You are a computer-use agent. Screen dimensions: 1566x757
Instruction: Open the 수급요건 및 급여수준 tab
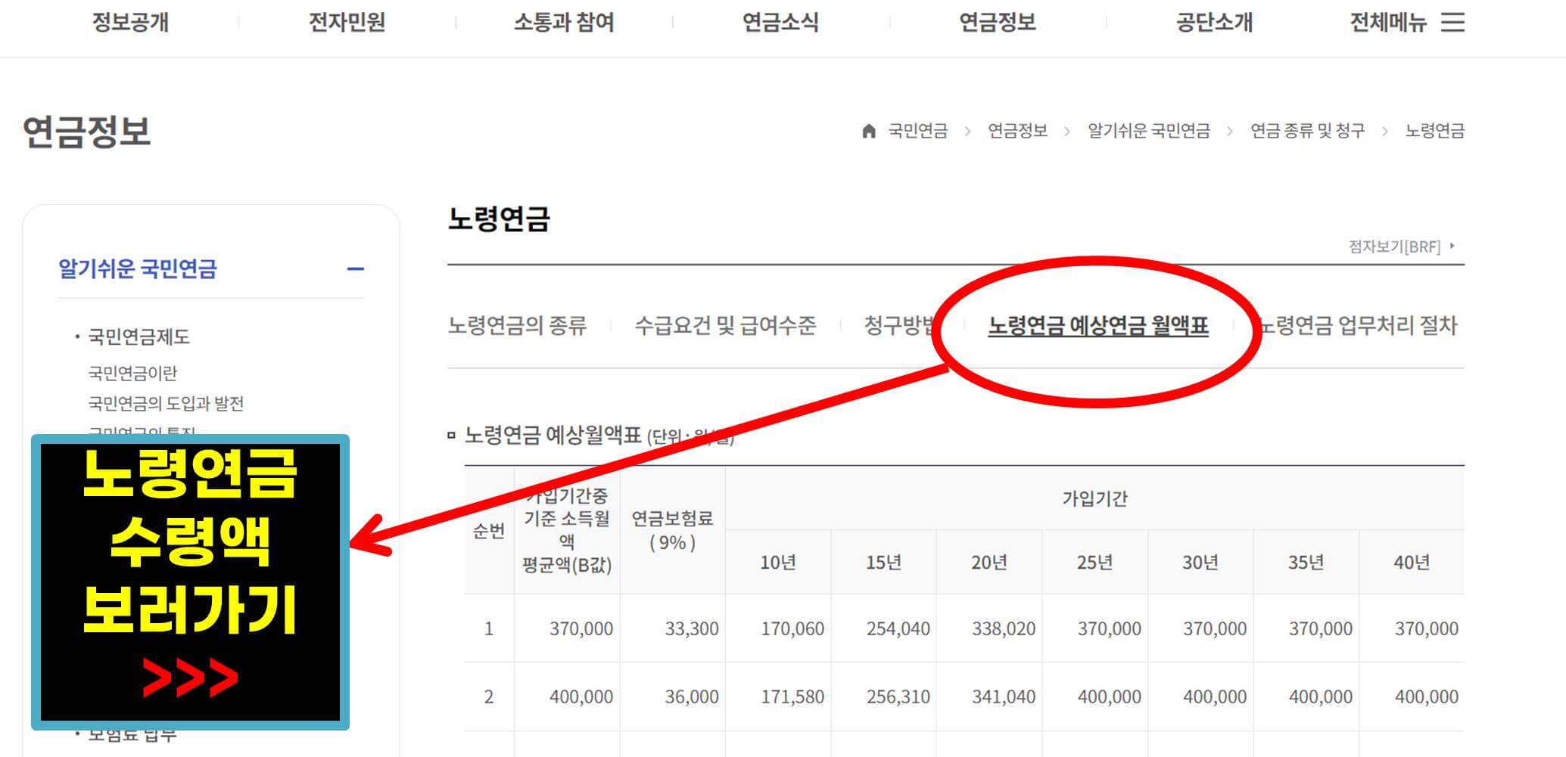[x=728, y=327]
